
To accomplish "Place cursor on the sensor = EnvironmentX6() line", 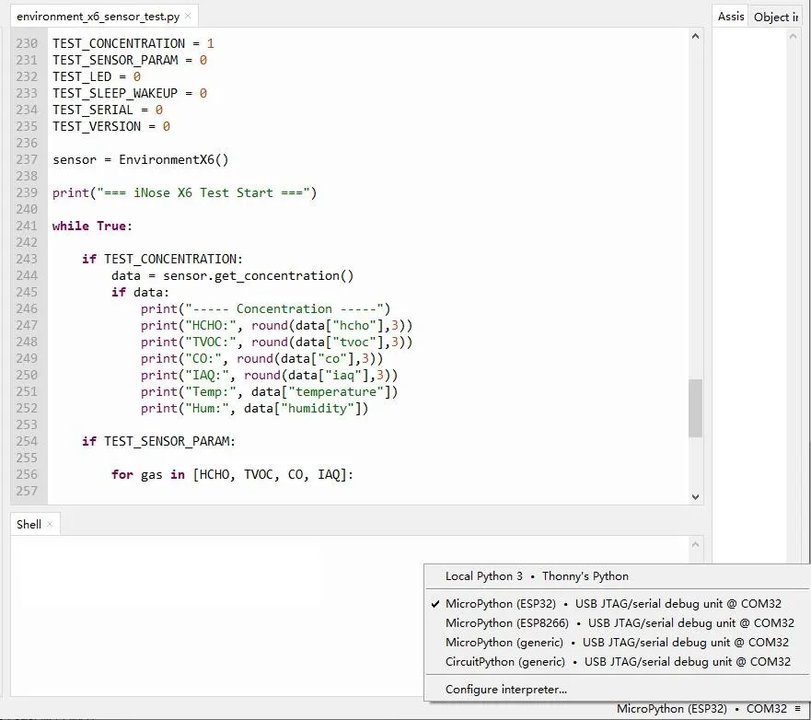I will click(140, 159).
